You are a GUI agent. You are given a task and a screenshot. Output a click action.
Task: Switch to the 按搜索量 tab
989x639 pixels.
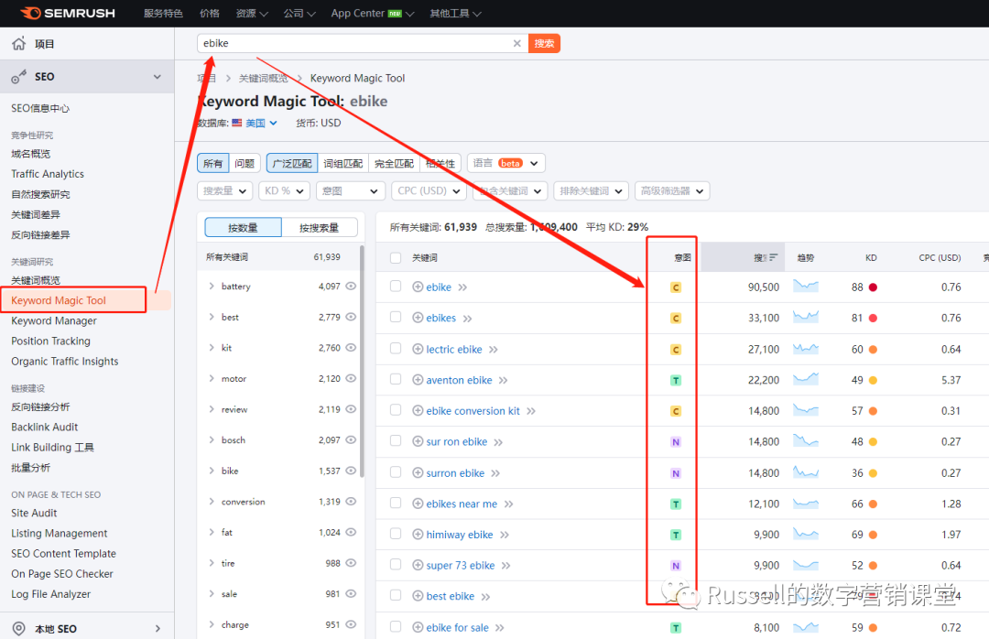[320, 228]
